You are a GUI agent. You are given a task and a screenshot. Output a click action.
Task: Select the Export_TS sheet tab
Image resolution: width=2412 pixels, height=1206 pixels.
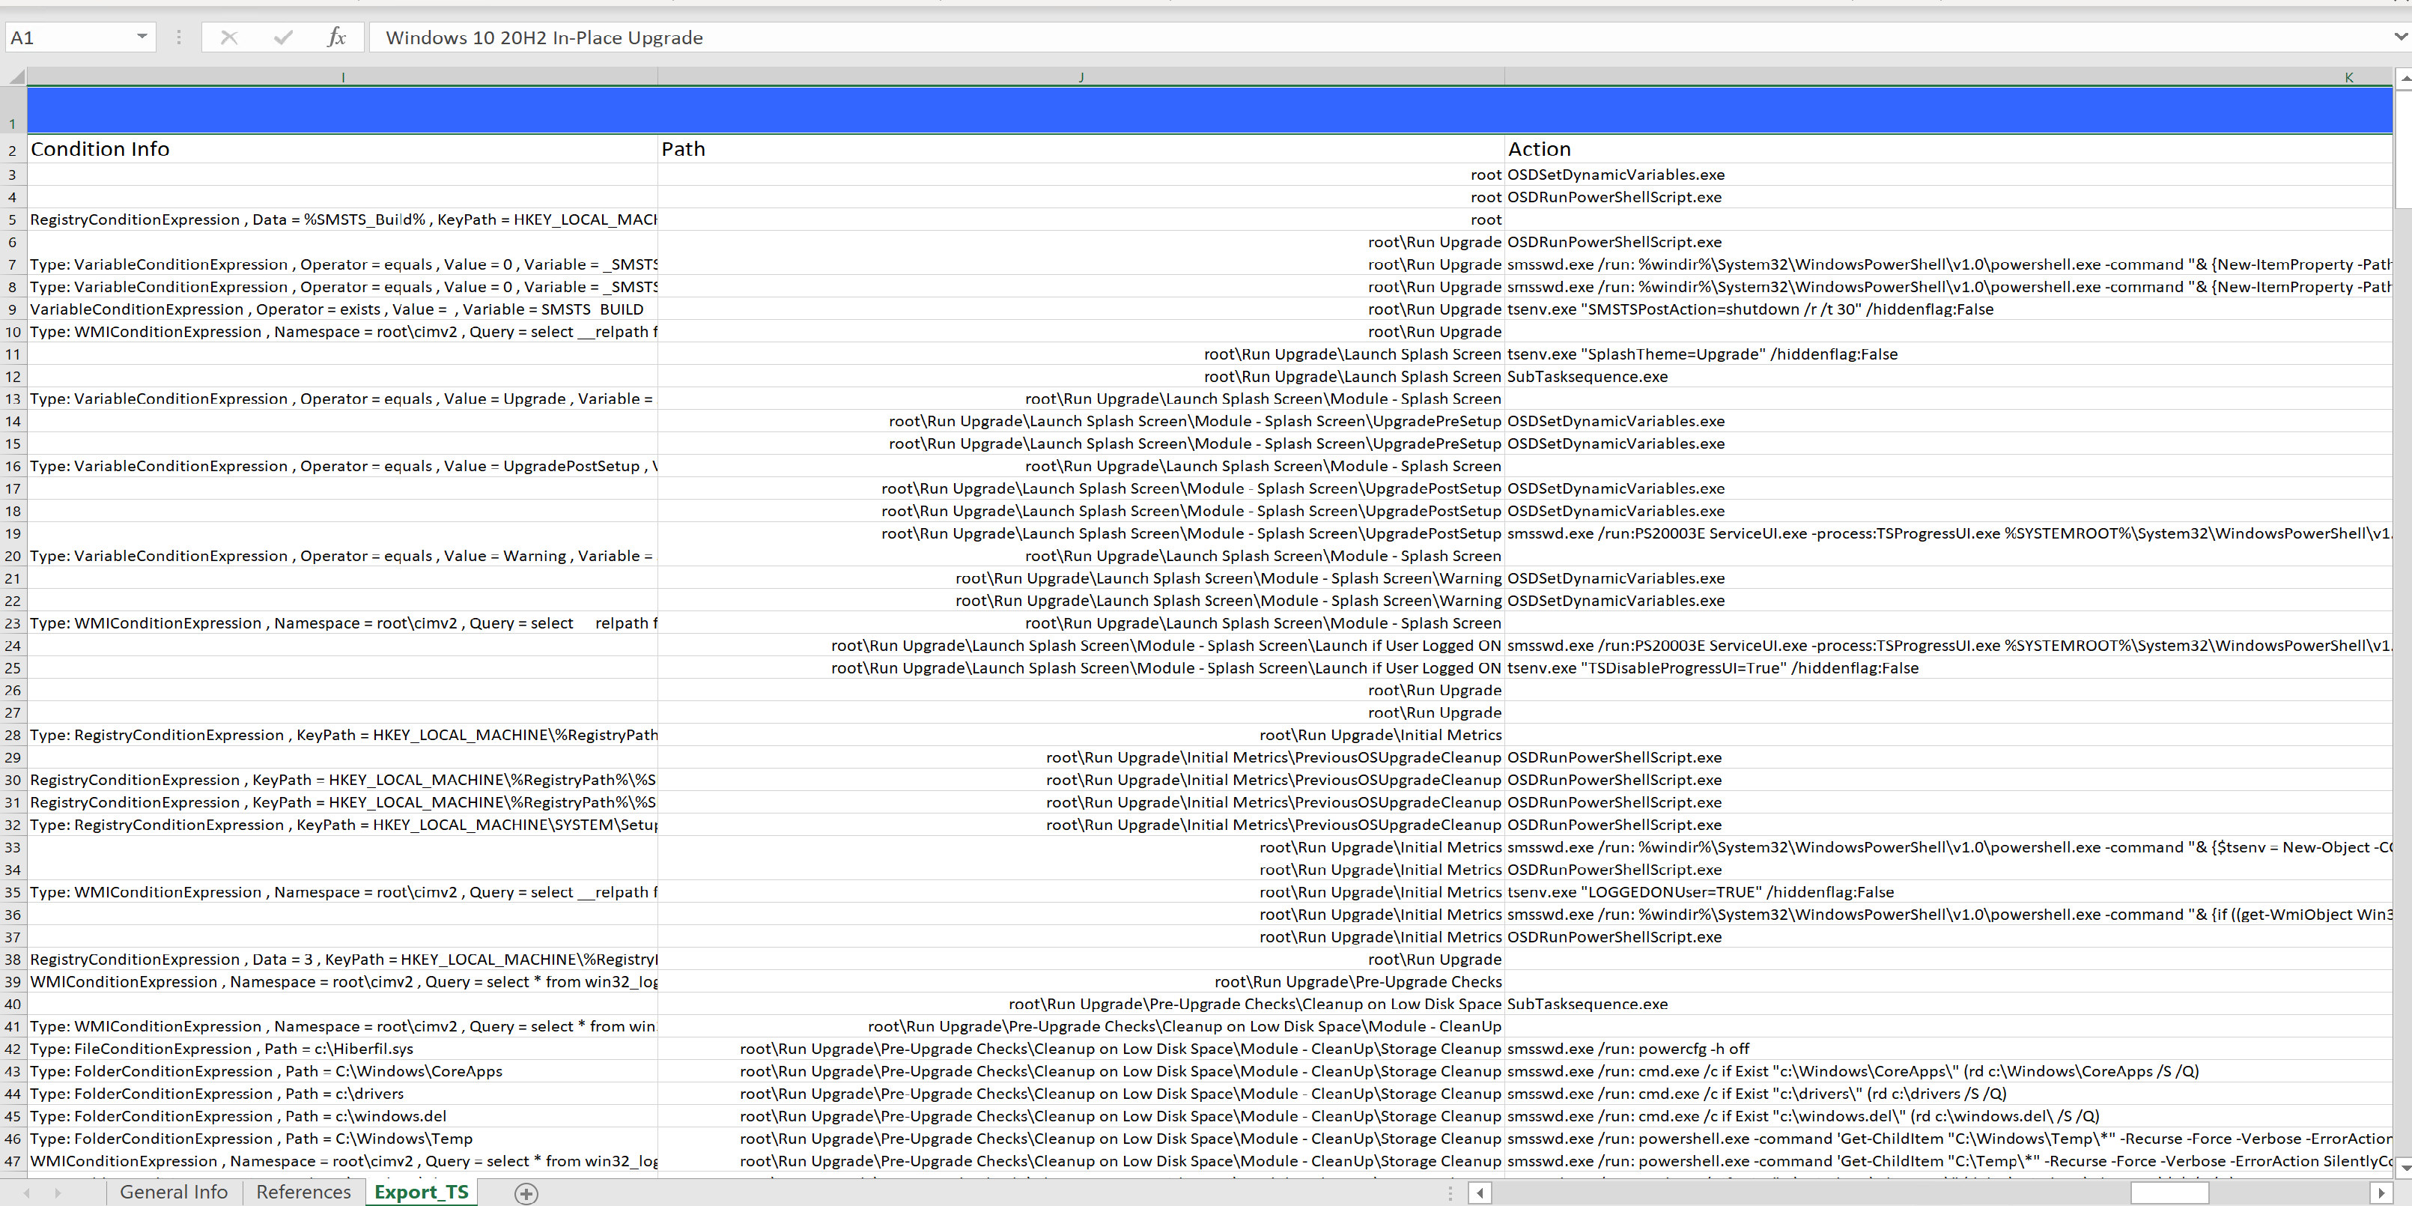422,1192
